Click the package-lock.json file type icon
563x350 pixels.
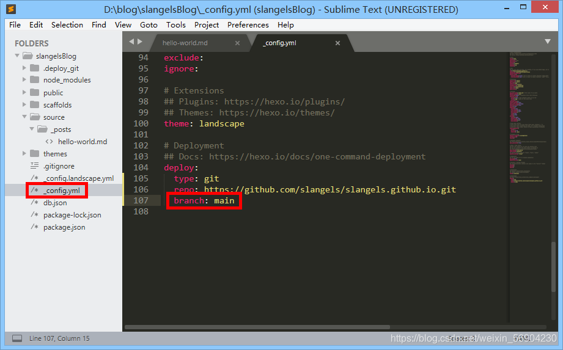pos(34,215)
